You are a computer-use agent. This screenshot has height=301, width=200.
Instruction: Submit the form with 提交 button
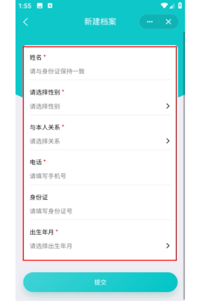tap(100, 282)
